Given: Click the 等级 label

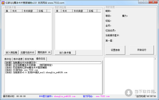Looking at the screenshot, I should click(108, 16).
